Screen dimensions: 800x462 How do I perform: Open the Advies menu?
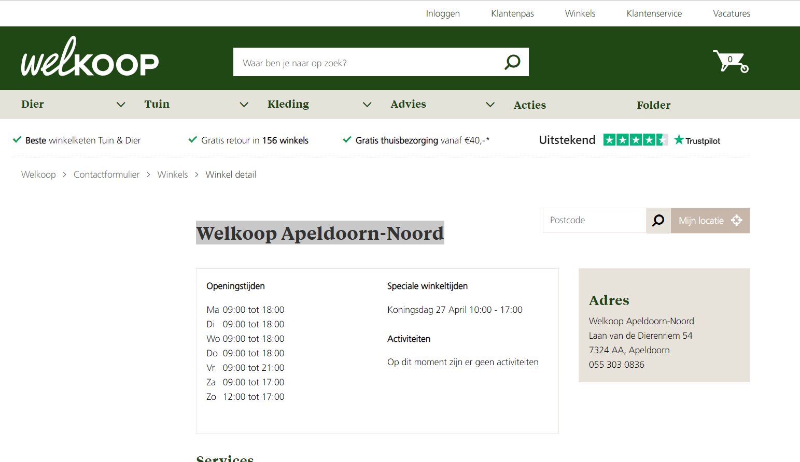[408, 104]
